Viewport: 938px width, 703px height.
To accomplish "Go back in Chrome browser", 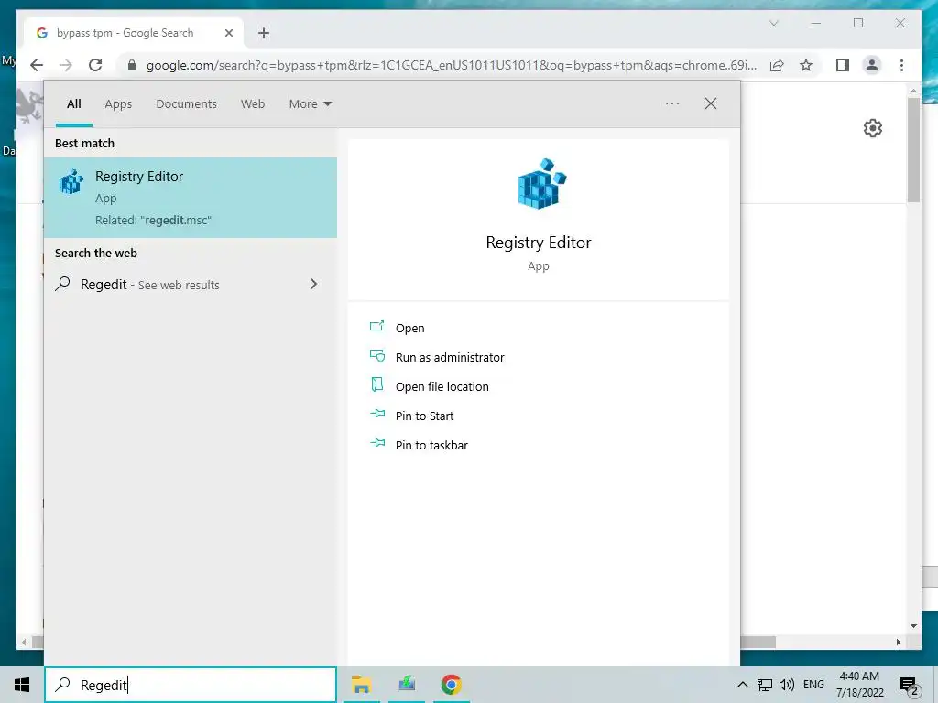I will tap(37, 65).
